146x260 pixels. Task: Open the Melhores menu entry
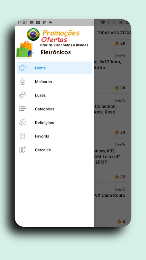point(54,82)
